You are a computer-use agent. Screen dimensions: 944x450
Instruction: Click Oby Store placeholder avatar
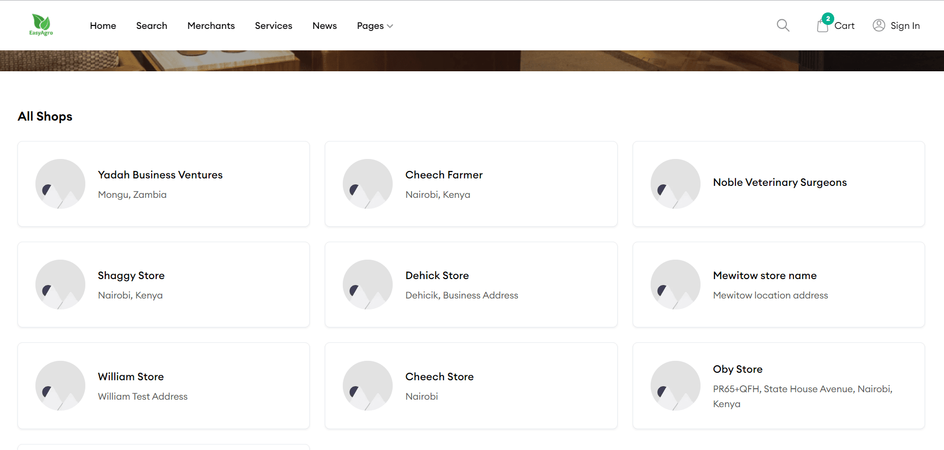click(675, 386)
